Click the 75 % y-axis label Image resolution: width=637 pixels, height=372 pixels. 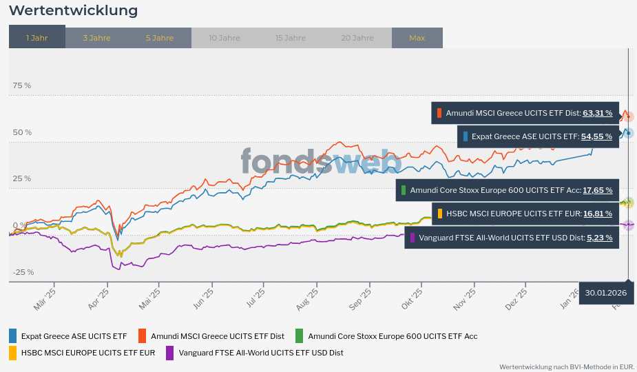[22, 86]
